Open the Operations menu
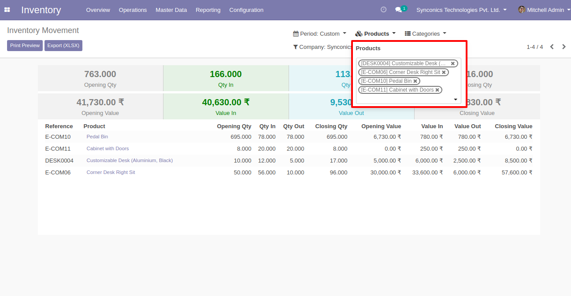Image resolution: width=571 pixels, height=296 pixels. click(x=133, y=10)
